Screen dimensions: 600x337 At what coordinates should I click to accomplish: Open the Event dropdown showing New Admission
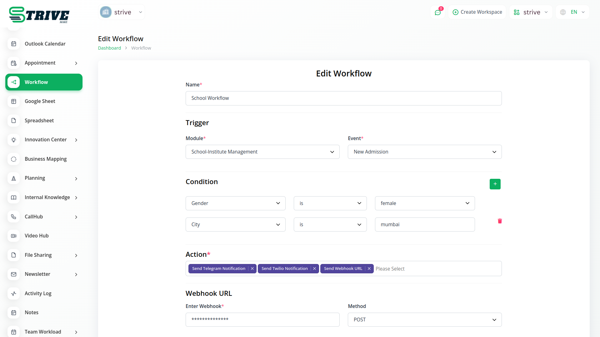424,152
